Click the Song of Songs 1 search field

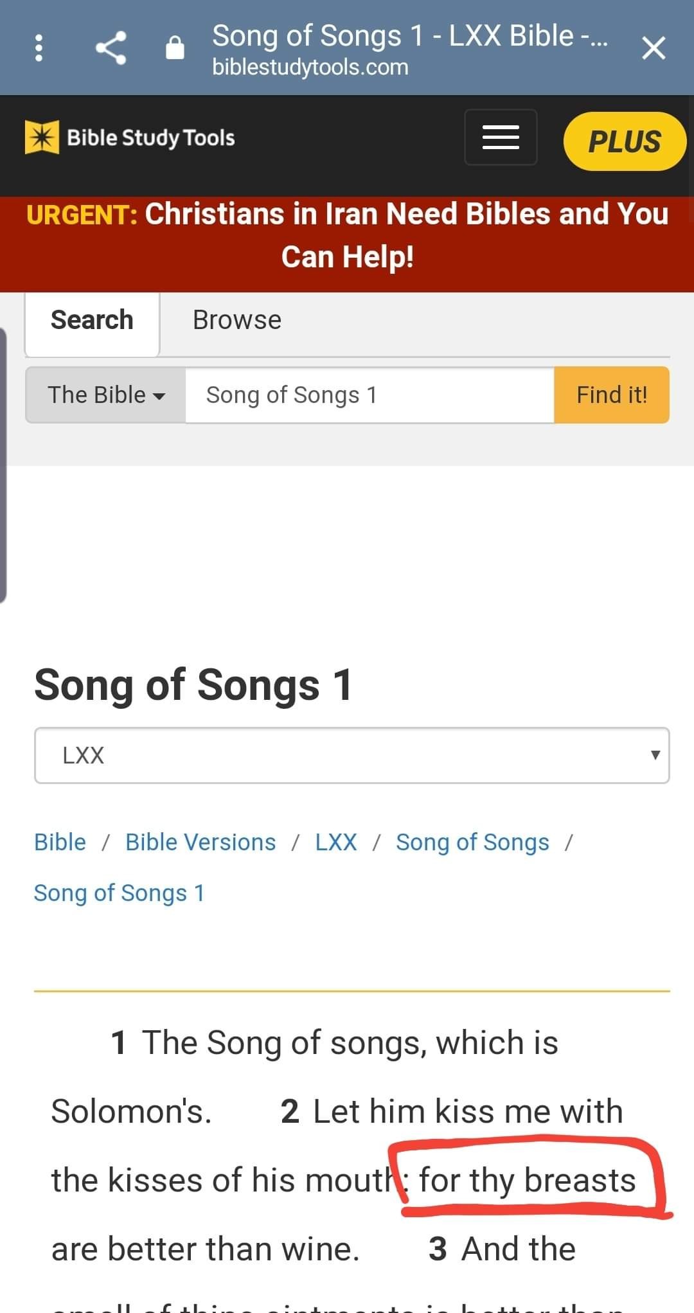(369, 395)
